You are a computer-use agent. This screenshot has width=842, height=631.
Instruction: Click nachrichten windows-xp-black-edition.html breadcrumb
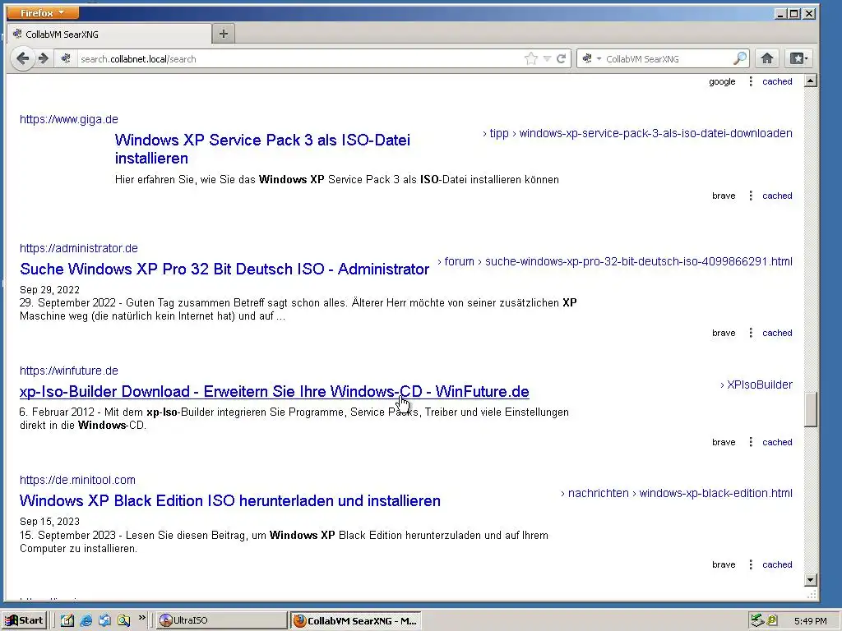coord(677,493)
